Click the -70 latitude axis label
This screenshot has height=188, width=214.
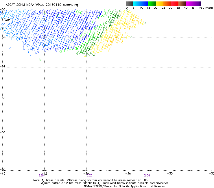(3, 169)
